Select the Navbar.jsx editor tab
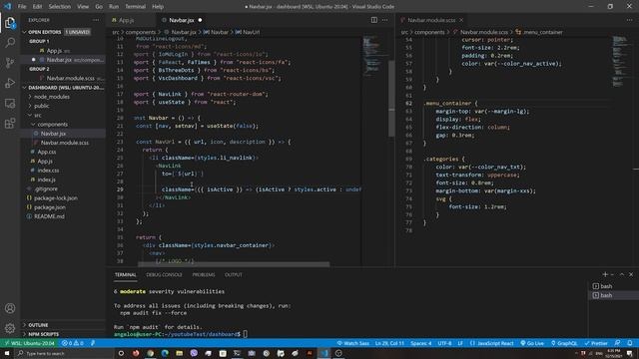The width and height of the screenshot is (639, 359). (x=182, y=20)
